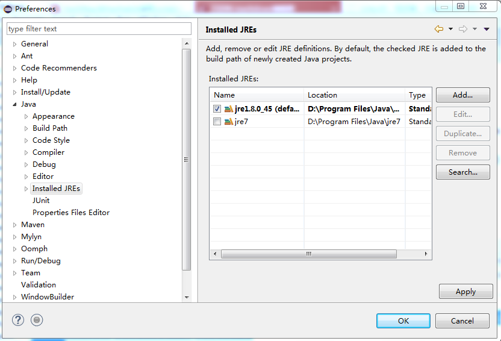Click the JRE table horizontal scrollbar

309,254
